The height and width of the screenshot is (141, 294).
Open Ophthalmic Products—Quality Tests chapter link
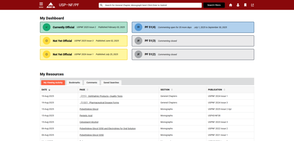[x=101, y=96]
